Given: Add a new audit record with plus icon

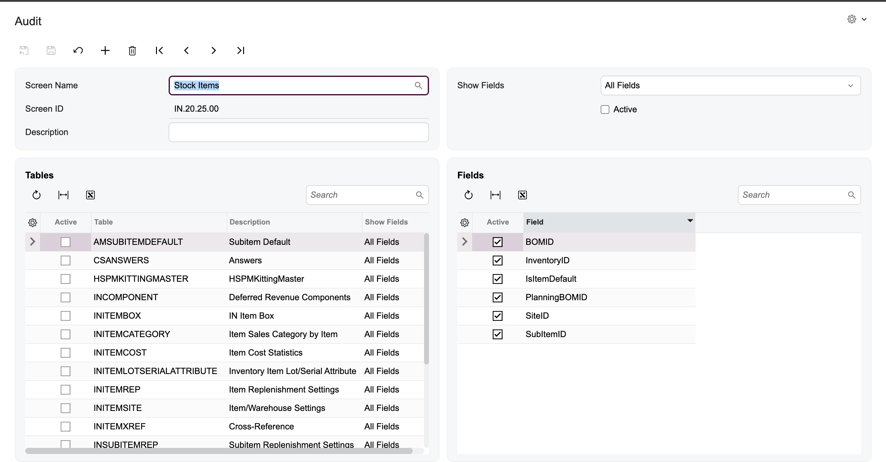Looking at the screenshot, I should (x=105, y=50).
